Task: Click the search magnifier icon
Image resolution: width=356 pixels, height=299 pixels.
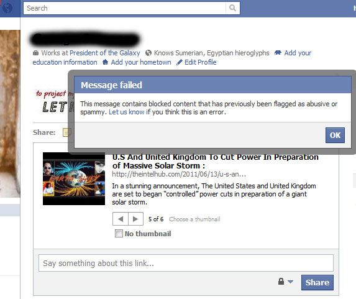Action: pos(232,8)
